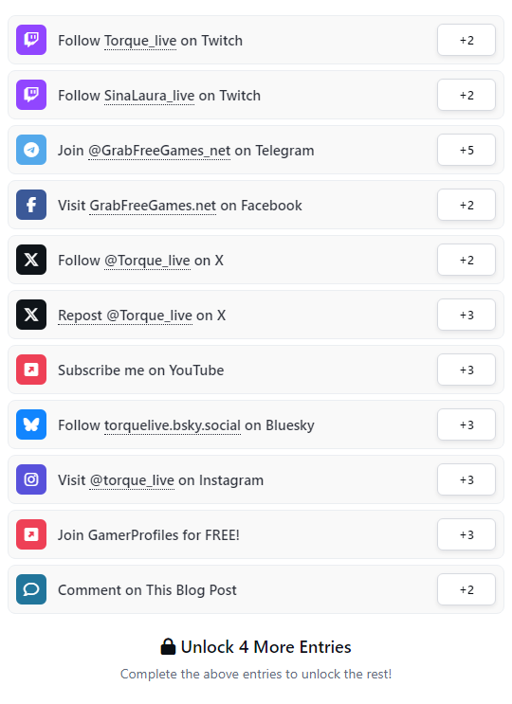512x704 pixels.
Task: Click X icon next to Follow @Torque_live
Action: tap(31, 260)
